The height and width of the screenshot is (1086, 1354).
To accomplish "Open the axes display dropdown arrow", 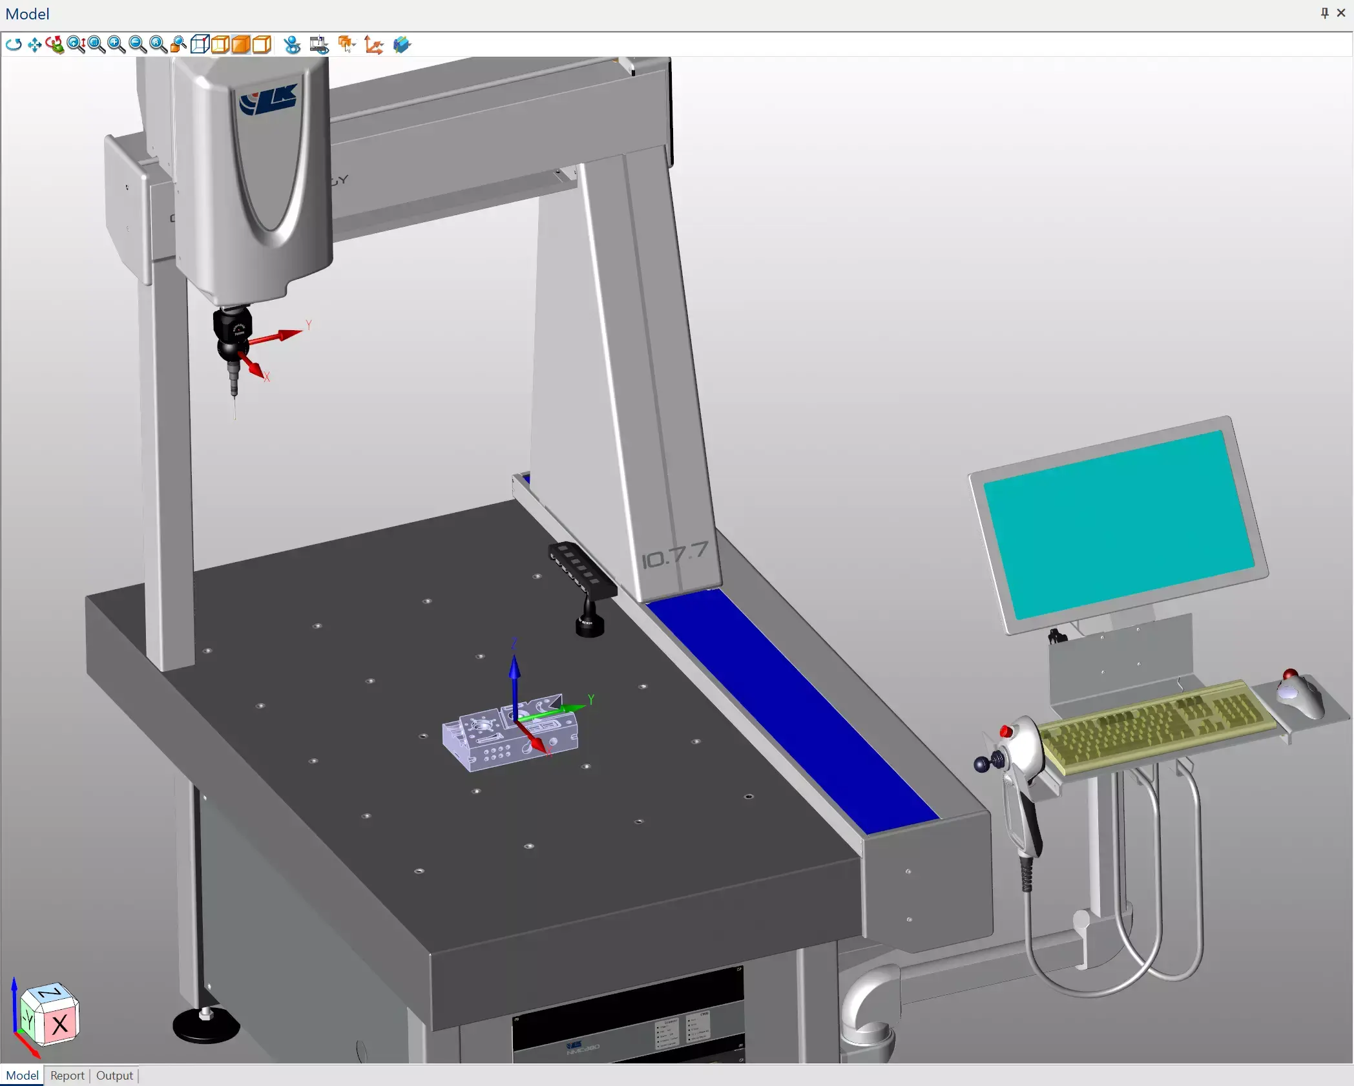I will pyautogui.click(x=384, y=45).
